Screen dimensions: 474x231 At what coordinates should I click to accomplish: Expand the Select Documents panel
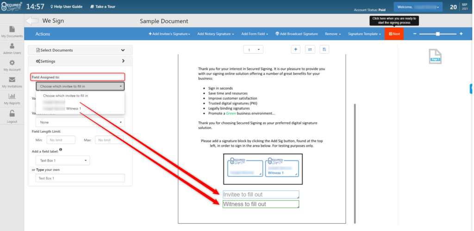(x=80, y=50)
